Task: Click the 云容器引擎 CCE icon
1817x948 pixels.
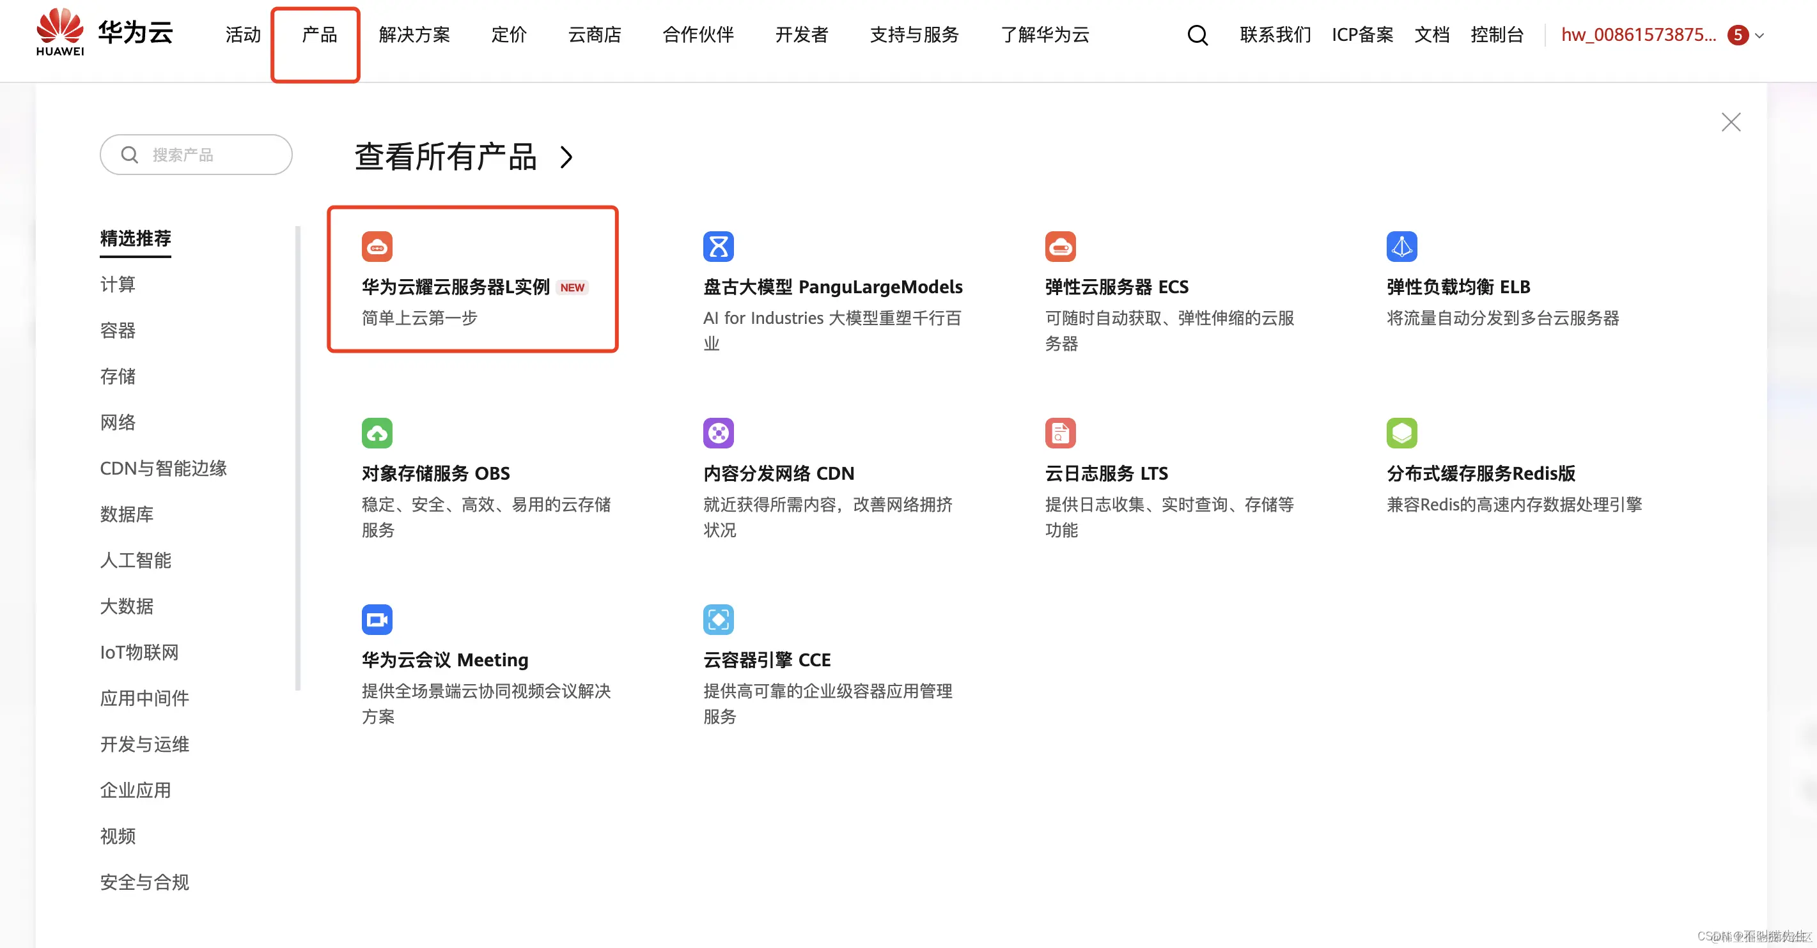Action: (x=719, y=620)
